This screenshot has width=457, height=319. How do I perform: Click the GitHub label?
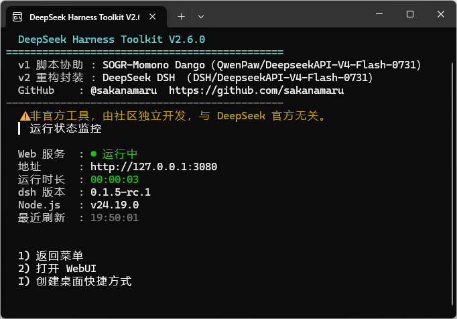[36, 90]
